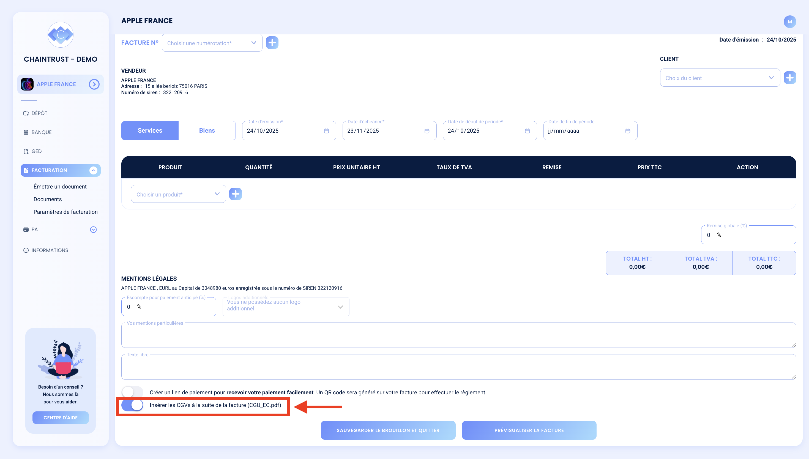Click the Banque building icon

click(x=26, y=132)
